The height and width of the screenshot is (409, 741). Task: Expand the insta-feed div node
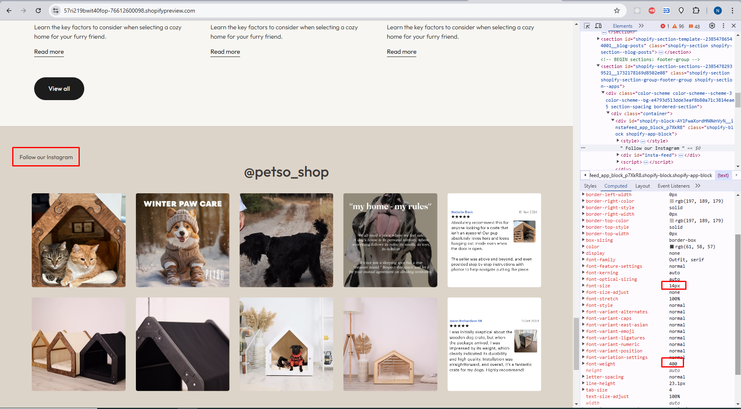(618, 155)
